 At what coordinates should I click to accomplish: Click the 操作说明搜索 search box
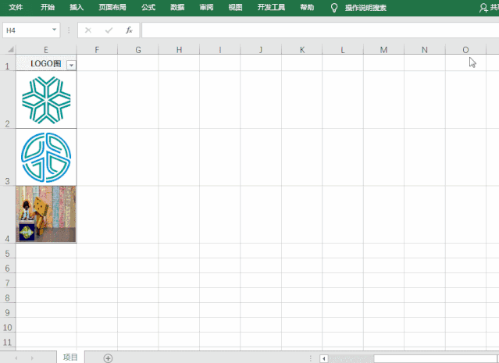(x=365, y=7)
